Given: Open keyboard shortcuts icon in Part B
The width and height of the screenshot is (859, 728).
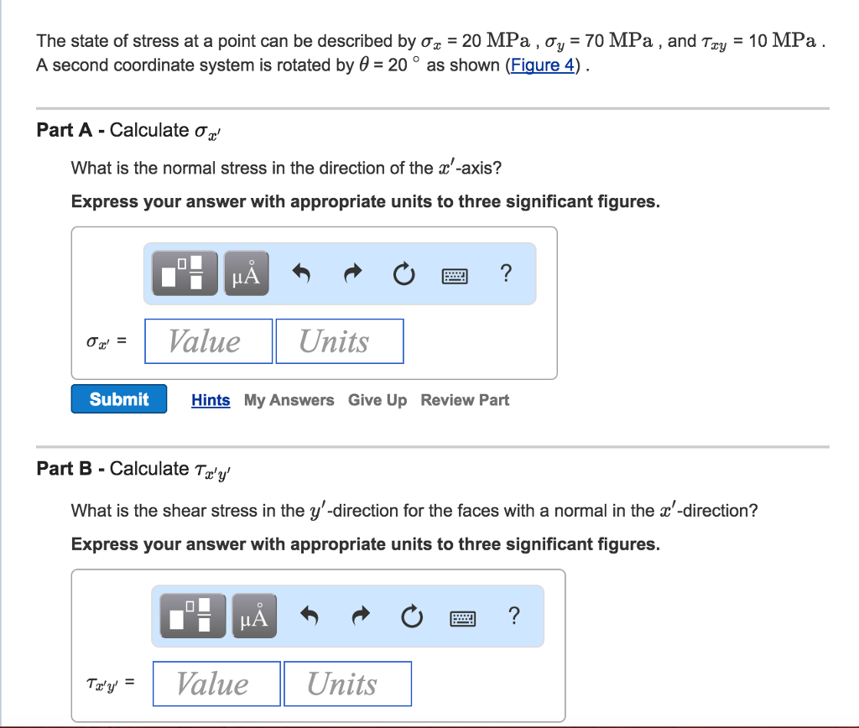Looking at the screenshot, I should [x=462, y=618].
